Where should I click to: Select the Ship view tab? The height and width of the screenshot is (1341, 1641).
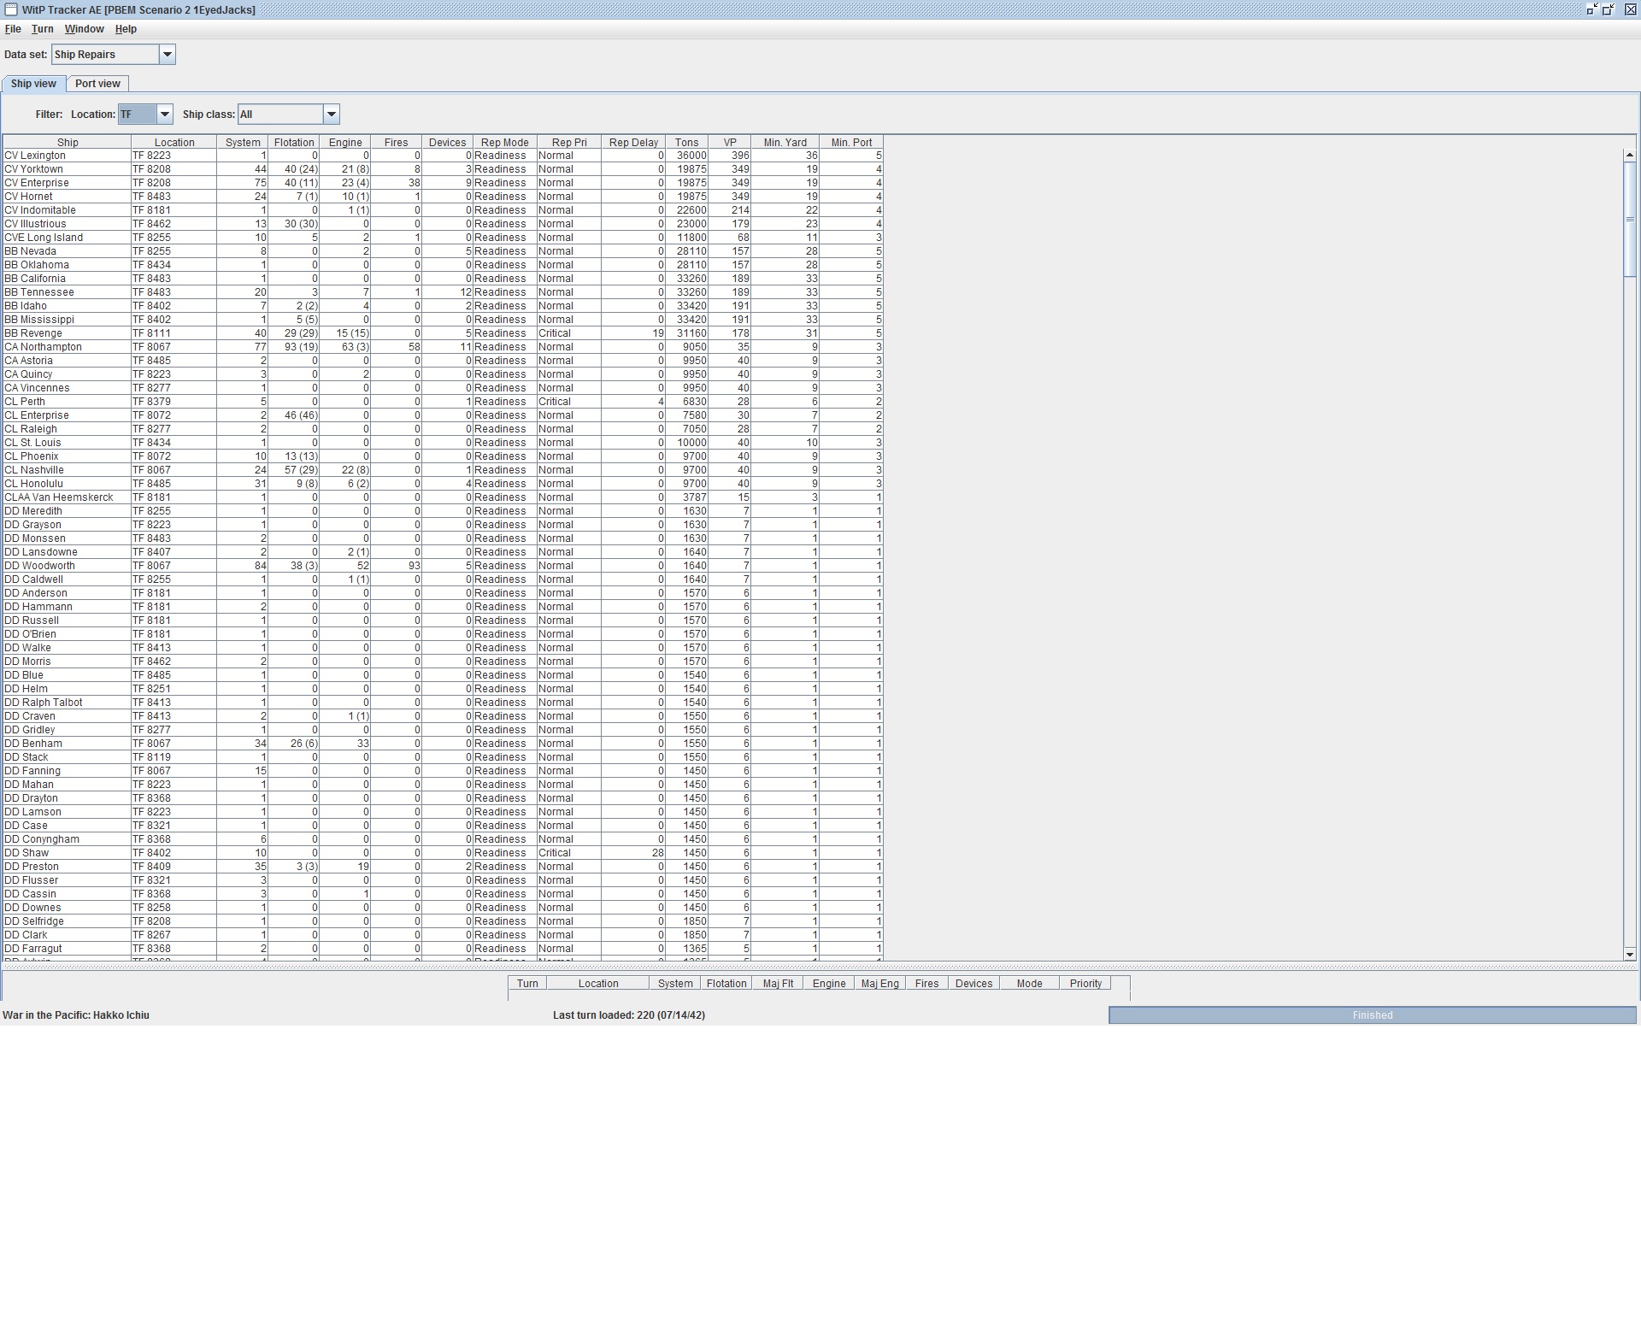click(33, 84)
